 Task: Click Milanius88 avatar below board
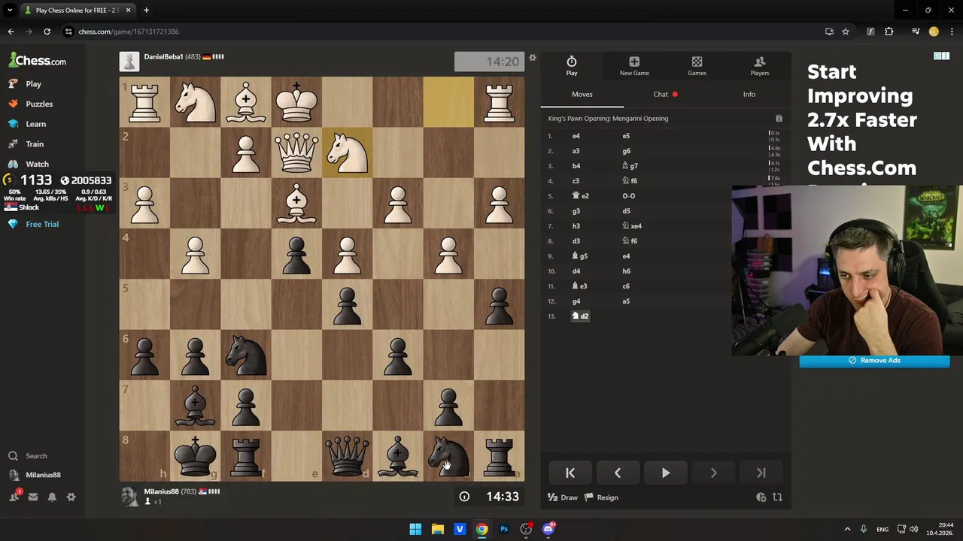[129, 496]
